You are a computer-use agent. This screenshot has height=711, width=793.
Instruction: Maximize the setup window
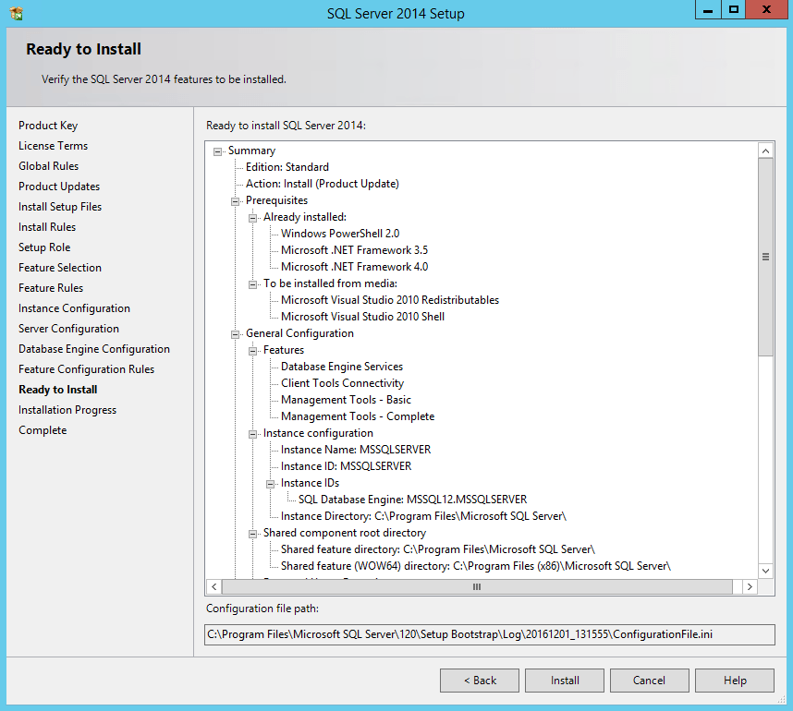click(x=733, y=9)
